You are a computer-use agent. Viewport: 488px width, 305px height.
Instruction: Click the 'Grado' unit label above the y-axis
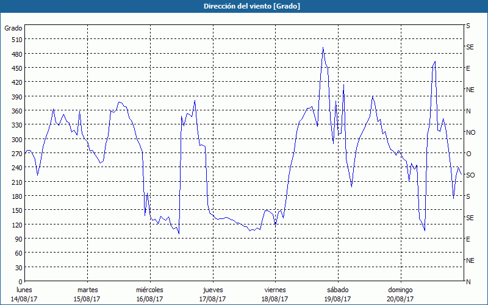point(13,28)
